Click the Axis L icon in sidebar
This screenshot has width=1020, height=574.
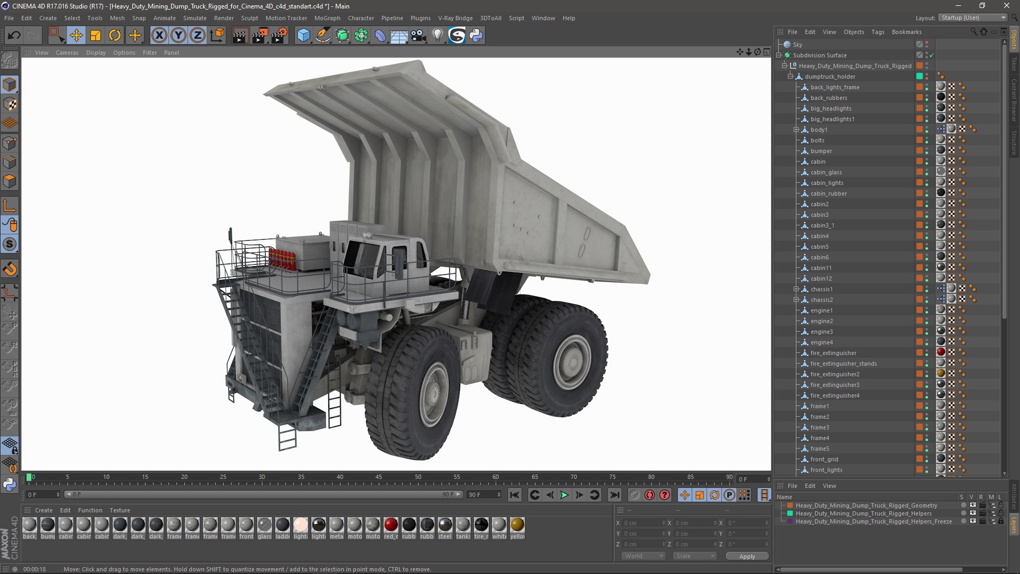pos(10,206)
